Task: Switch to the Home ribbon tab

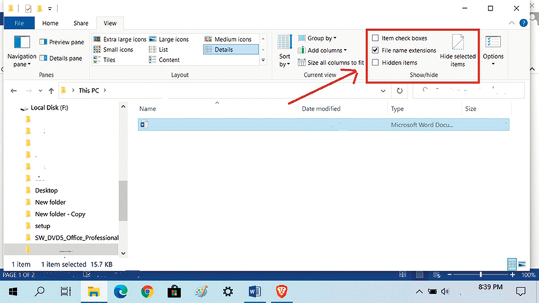Action: point(51,22)
